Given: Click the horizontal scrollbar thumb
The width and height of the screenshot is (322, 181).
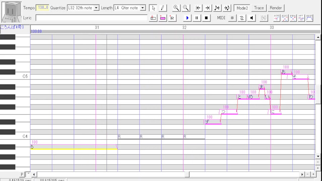Looking at the screenshot, I should 187,174.
